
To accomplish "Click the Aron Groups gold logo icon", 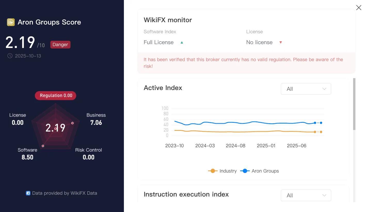I will click(x=11, y=22).
